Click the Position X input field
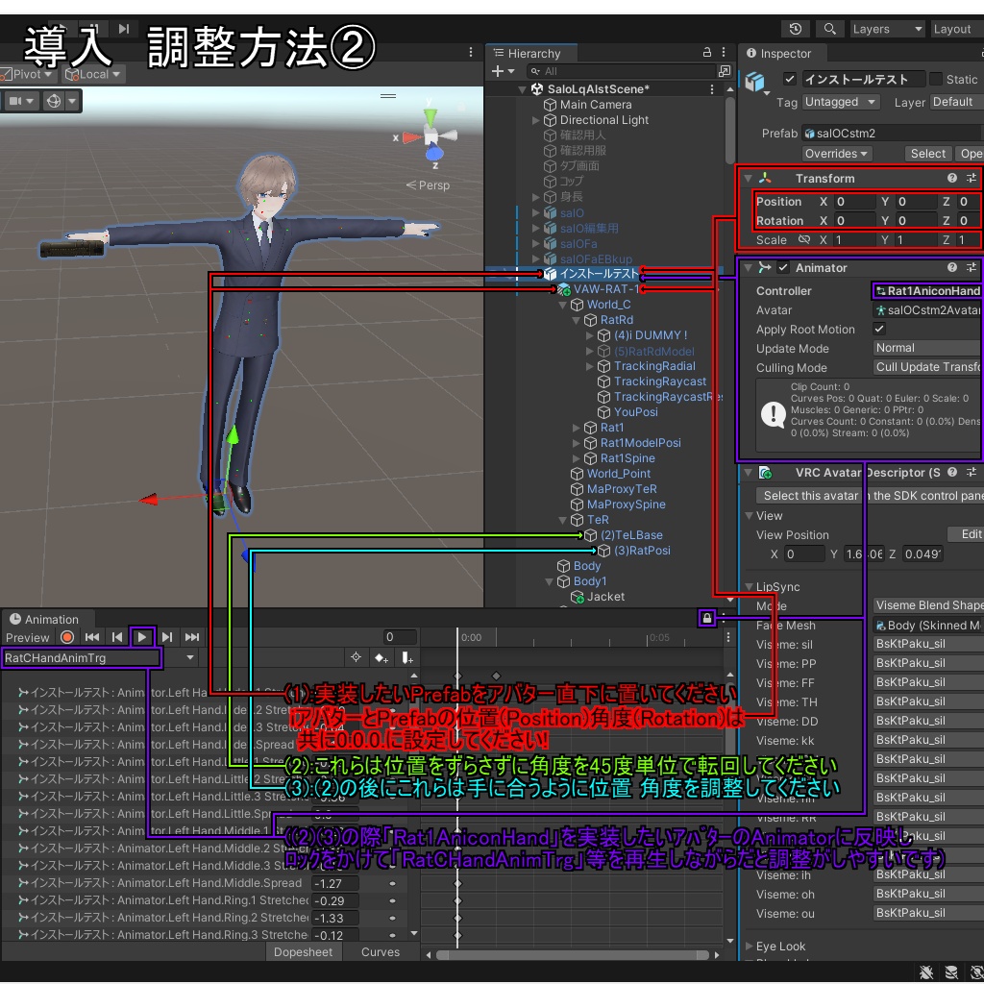The image size is (984, 984). click(x=854, y=202)
